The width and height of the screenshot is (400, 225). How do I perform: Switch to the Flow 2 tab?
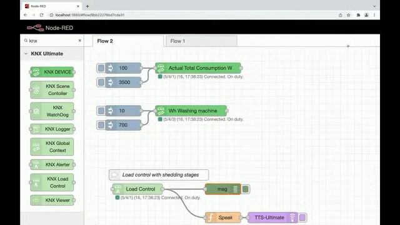[x=128, y=41]
